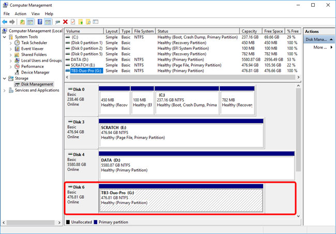Viewport: 336px width, 234px height.
Task: Sort by the File System column header
Action: click(x=144, y=31)
